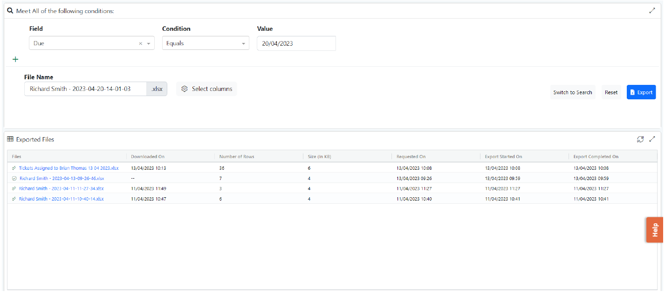Open the orange Help side tab
Image resolution: width=665 pixels, height=298 pixels.
coord(654,229)
